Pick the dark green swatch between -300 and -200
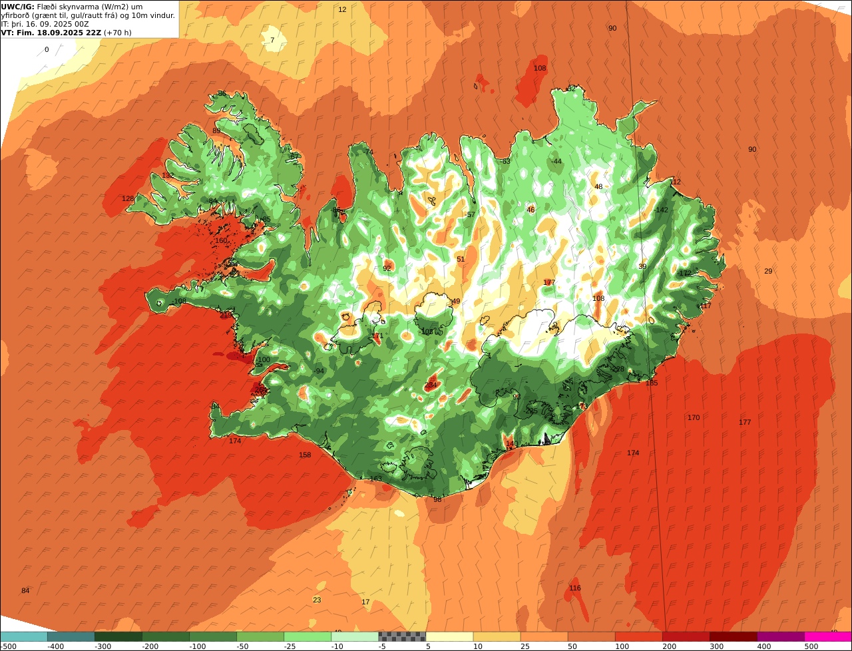This screenshot has height=651, width=852. pyautogui.click(x=118, y=636)
